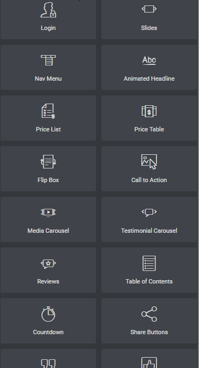Viewport: 199px width, 368px height.
Task: Pick the Nav Menu widget icon
Action: click(x=48, y=61)
